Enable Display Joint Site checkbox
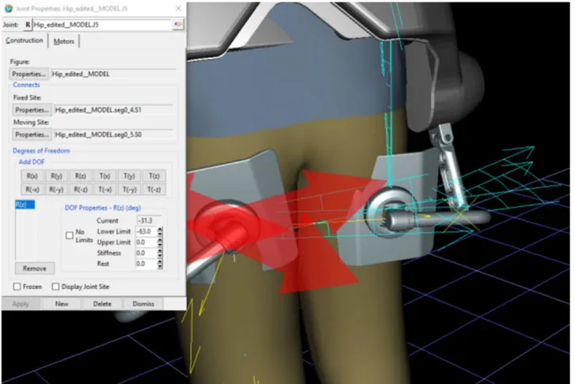The image size is (575, 384). tap(55, 287)
